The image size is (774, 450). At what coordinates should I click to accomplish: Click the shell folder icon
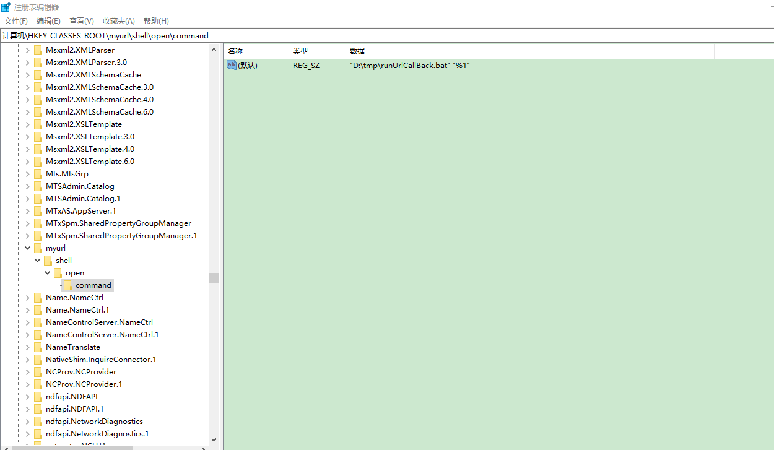click(48, 260)
